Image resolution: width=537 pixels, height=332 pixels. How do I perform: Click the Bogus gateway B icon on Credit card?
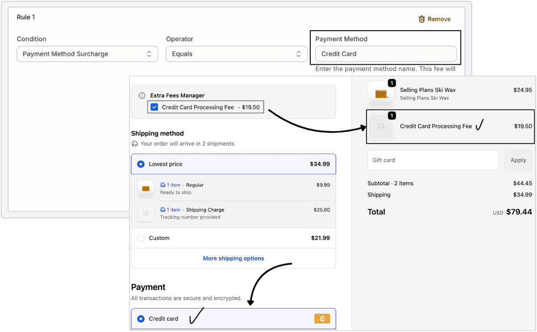click(x=322, y=318)
